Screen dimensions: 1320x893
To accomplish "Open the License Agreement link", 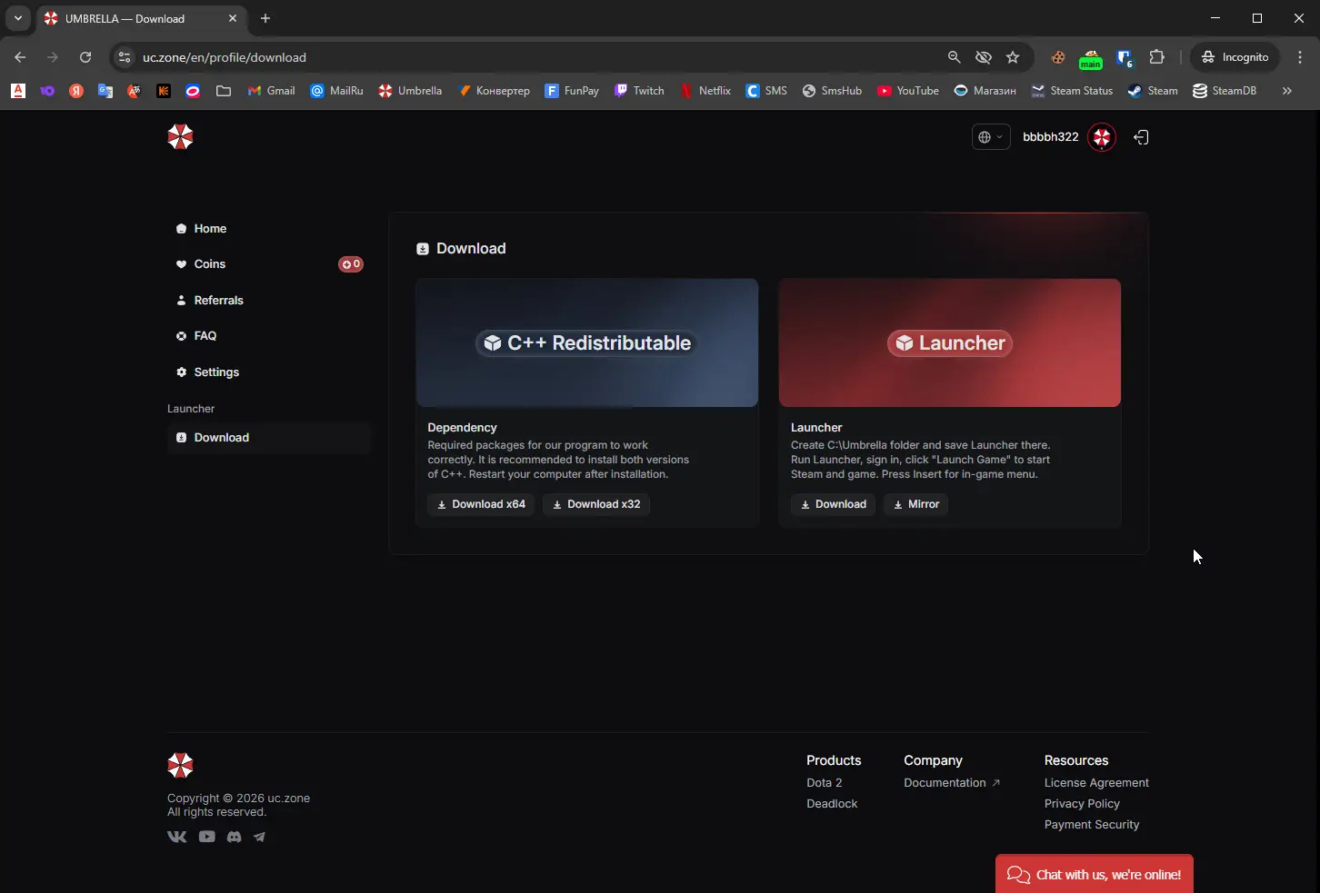I will [1096, 783].
